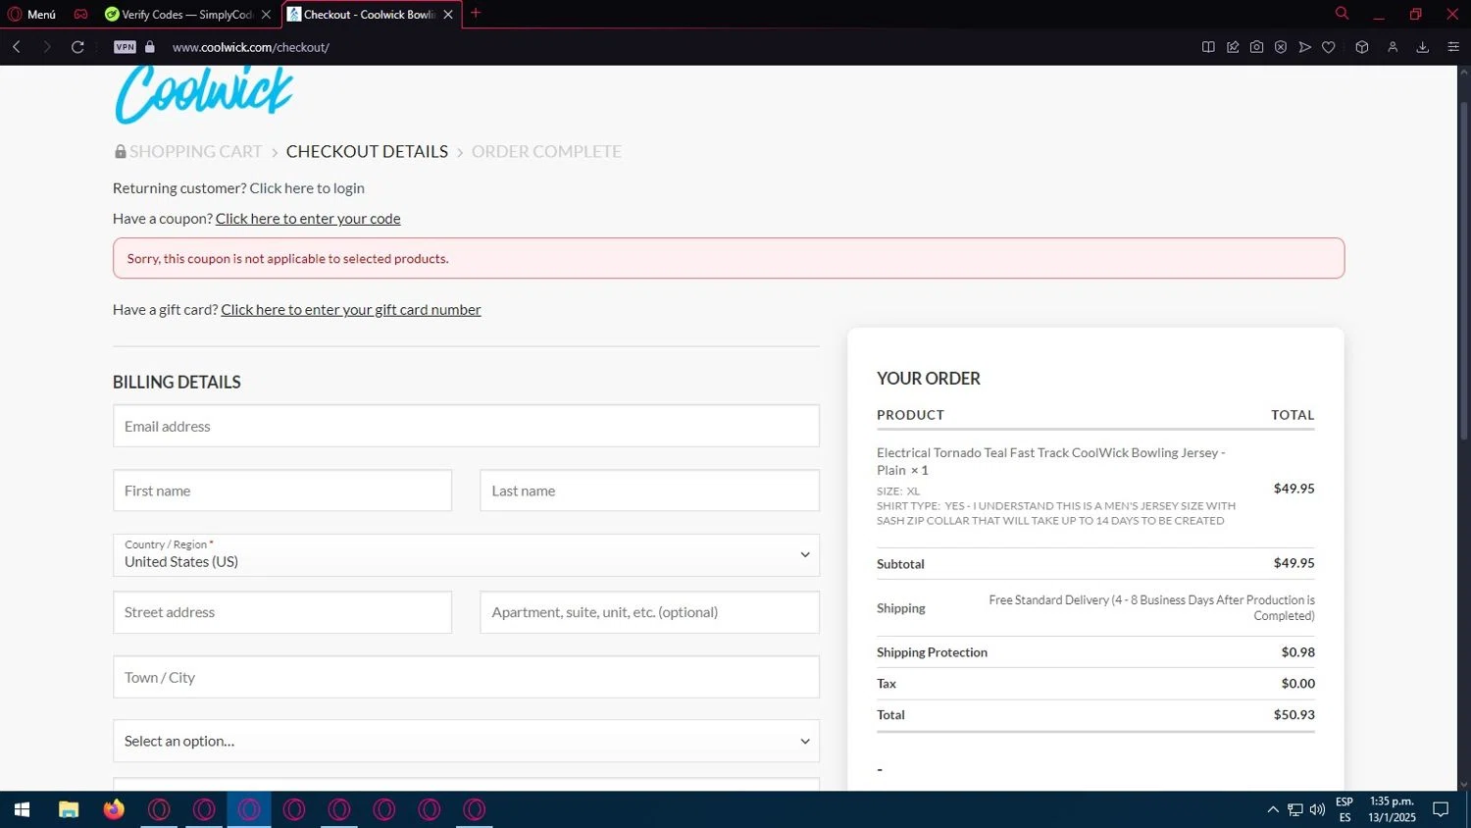Image resolution: width=1471 pixels, height=828 pixels.
Task: Open Country / Region dropdown
Action: (466, 555)
